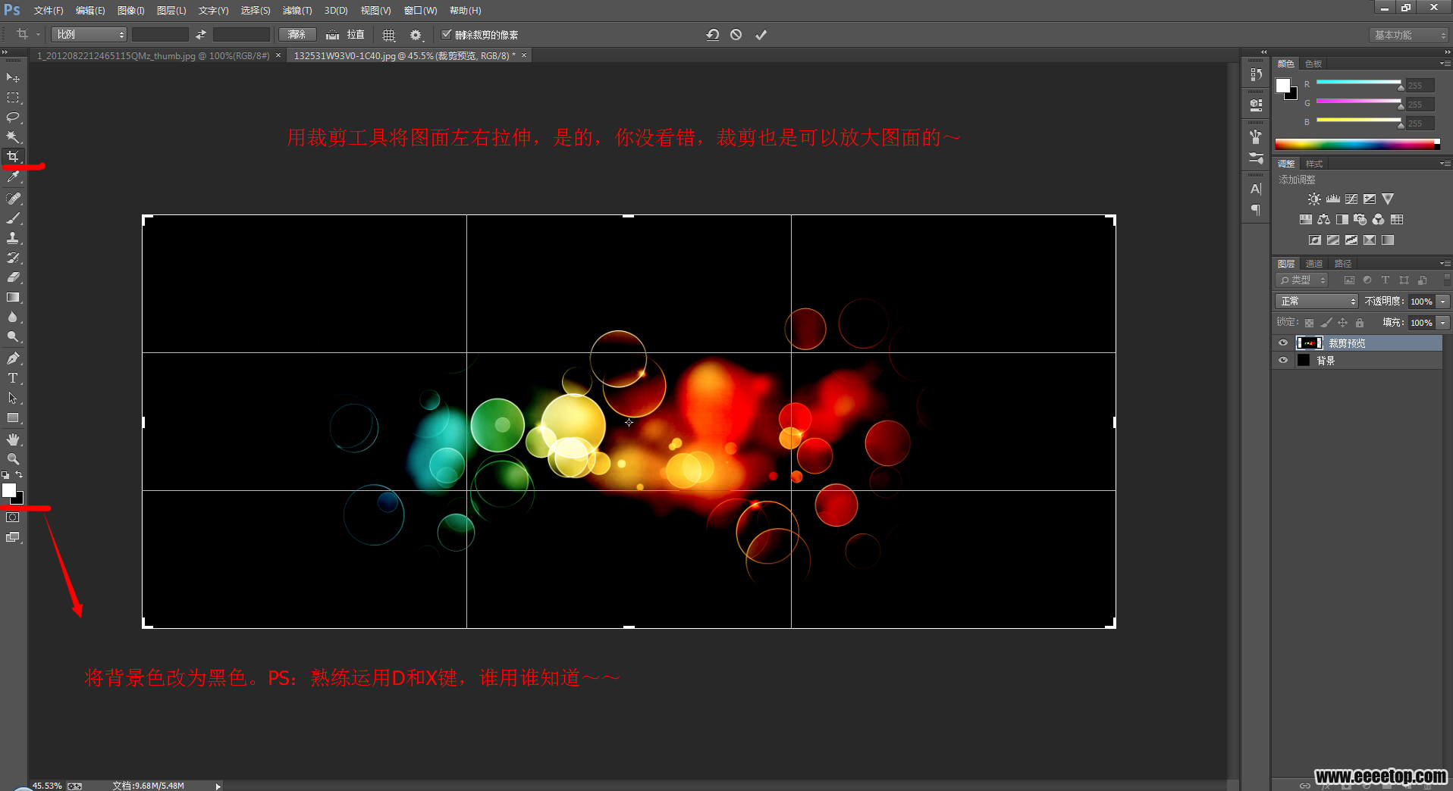Select the Path Selection tool
Image resolution: width=1453 pixels, height=791 pixels.
tap(13, 398)
